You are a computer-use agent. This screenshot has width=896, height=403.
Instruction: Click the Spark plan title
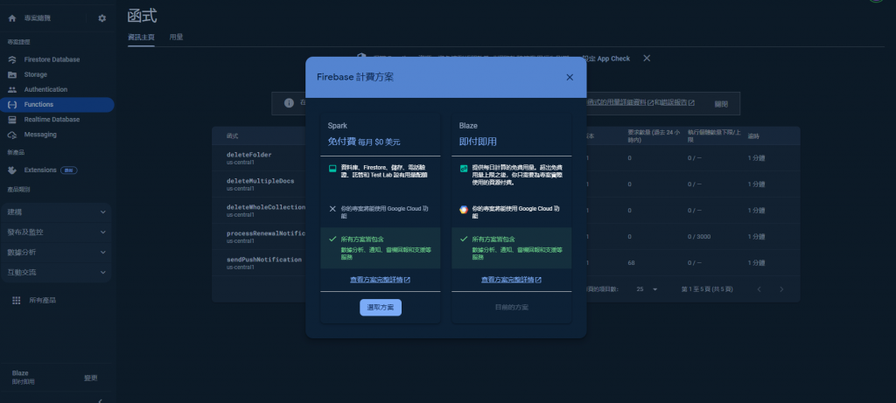coord(337,126)
